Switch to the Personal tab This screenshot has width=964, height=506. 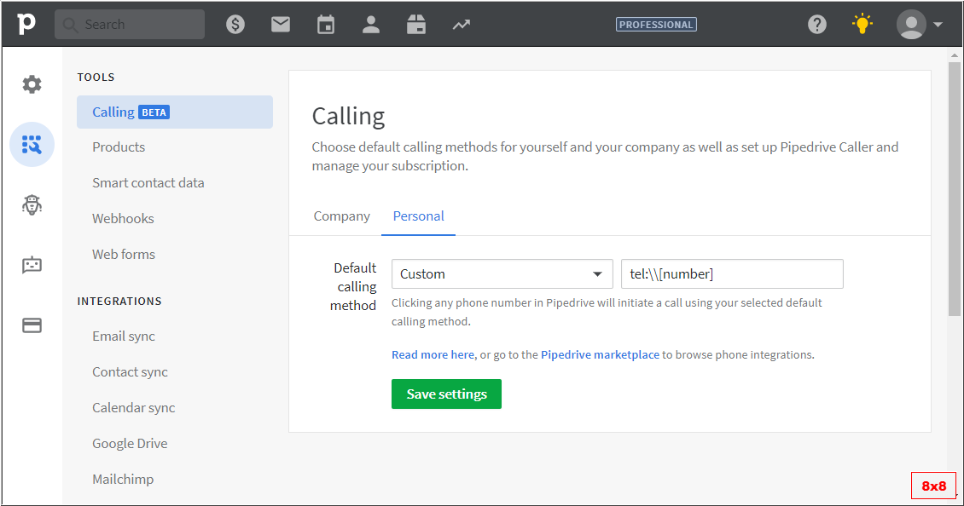(x=418, y=216)
